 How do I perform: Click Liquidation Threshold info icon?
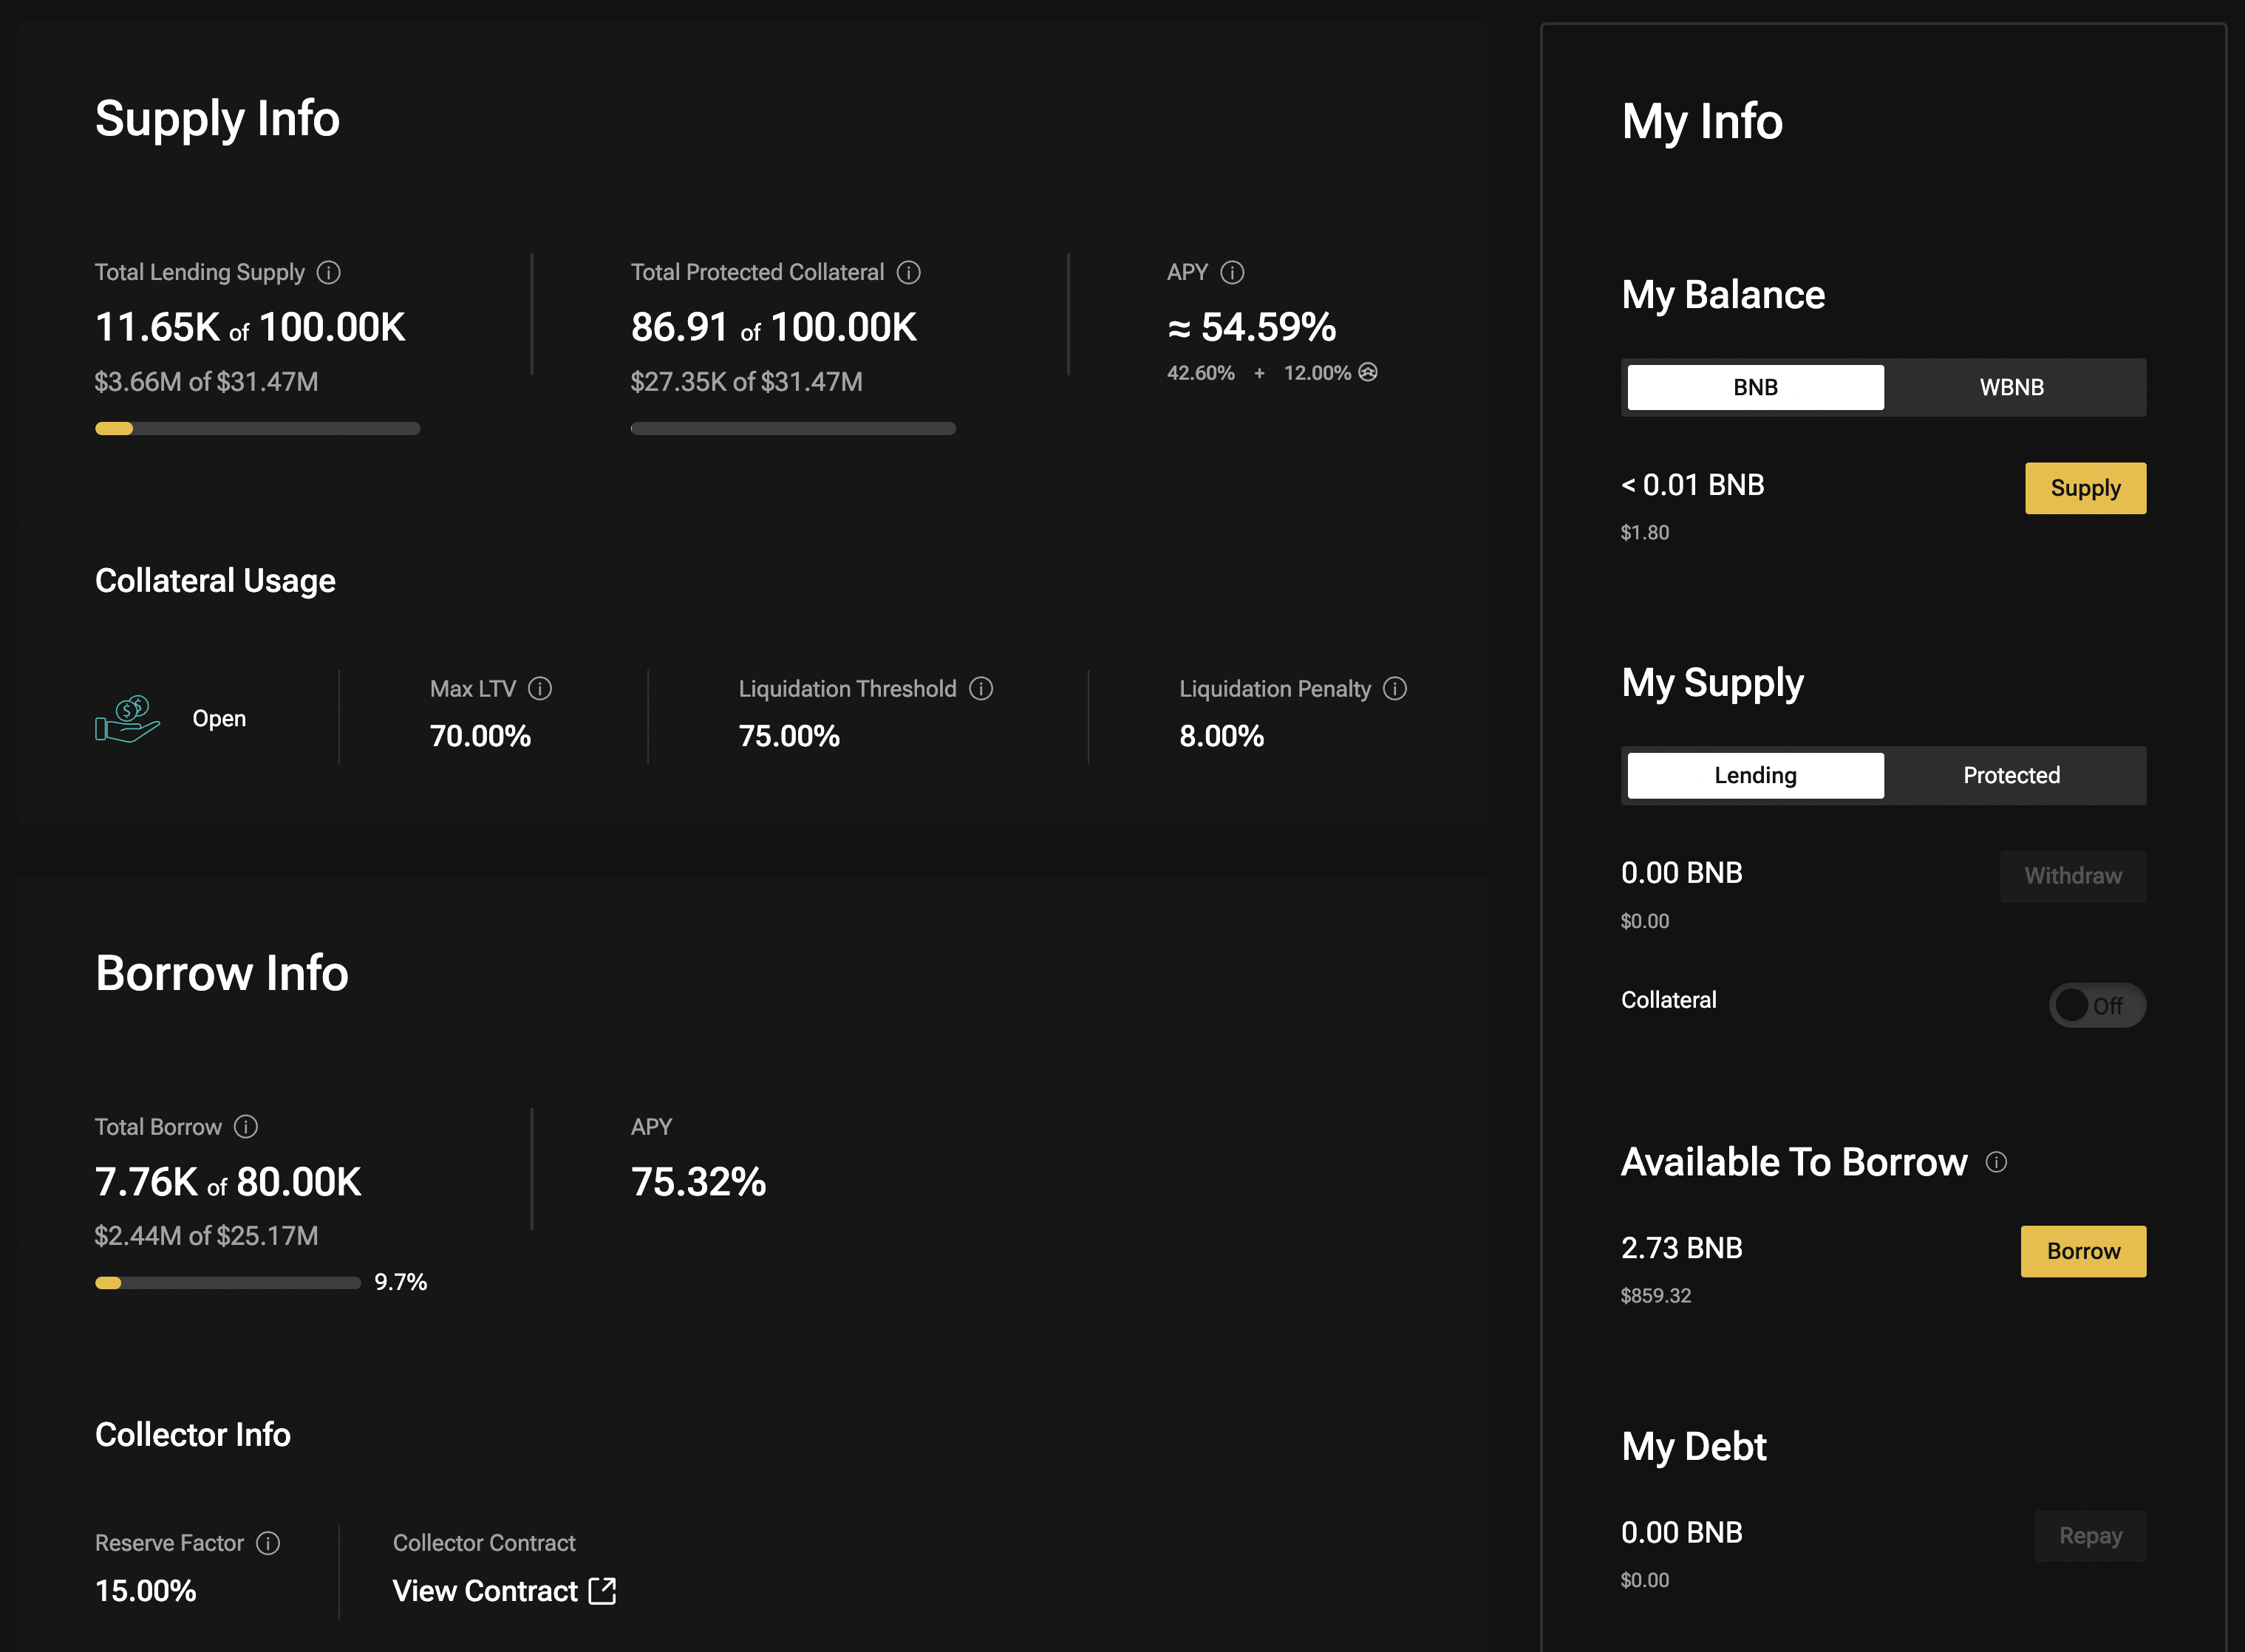[981, 688]
